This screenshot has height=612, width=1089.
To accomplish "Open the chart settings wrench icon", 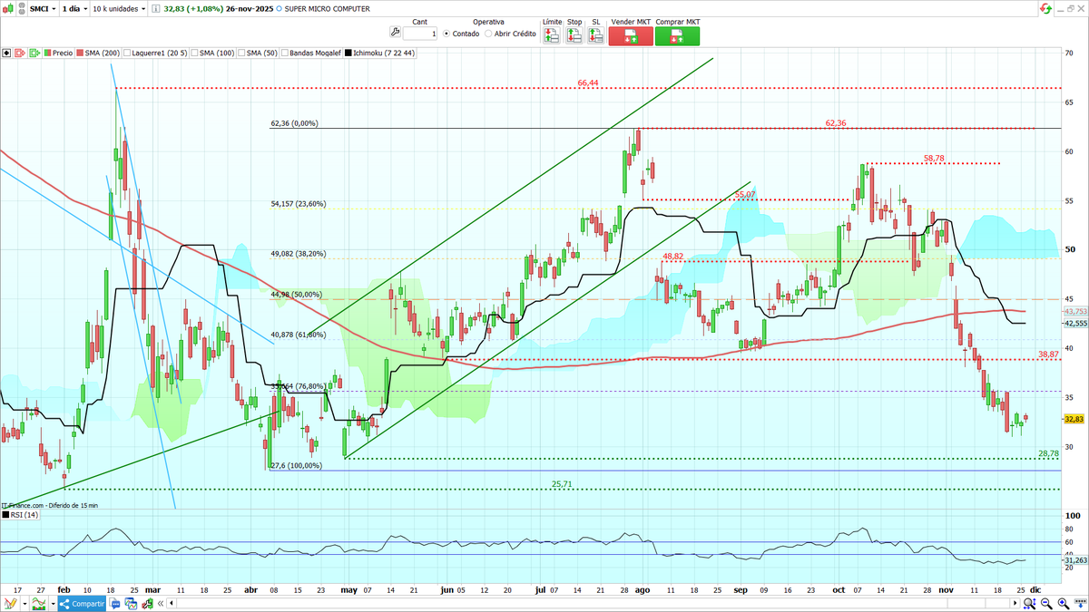I will pyautogui.click(x=148, y=603).
